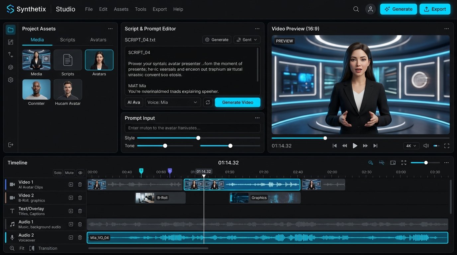Open Prompt Input more options menu
The image size is (457, 255).
pyautogui.click(x=257, y=118)
